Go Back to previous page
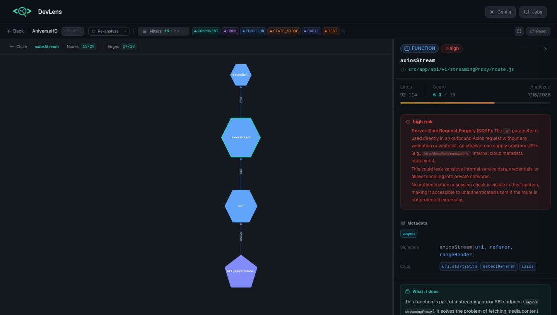The image size is (557, 315). click(x=15, y=31)
